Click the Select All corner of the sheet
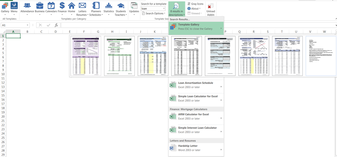This screenshot has width=337, height=157. pyautogui.click(x=3, y=32)
